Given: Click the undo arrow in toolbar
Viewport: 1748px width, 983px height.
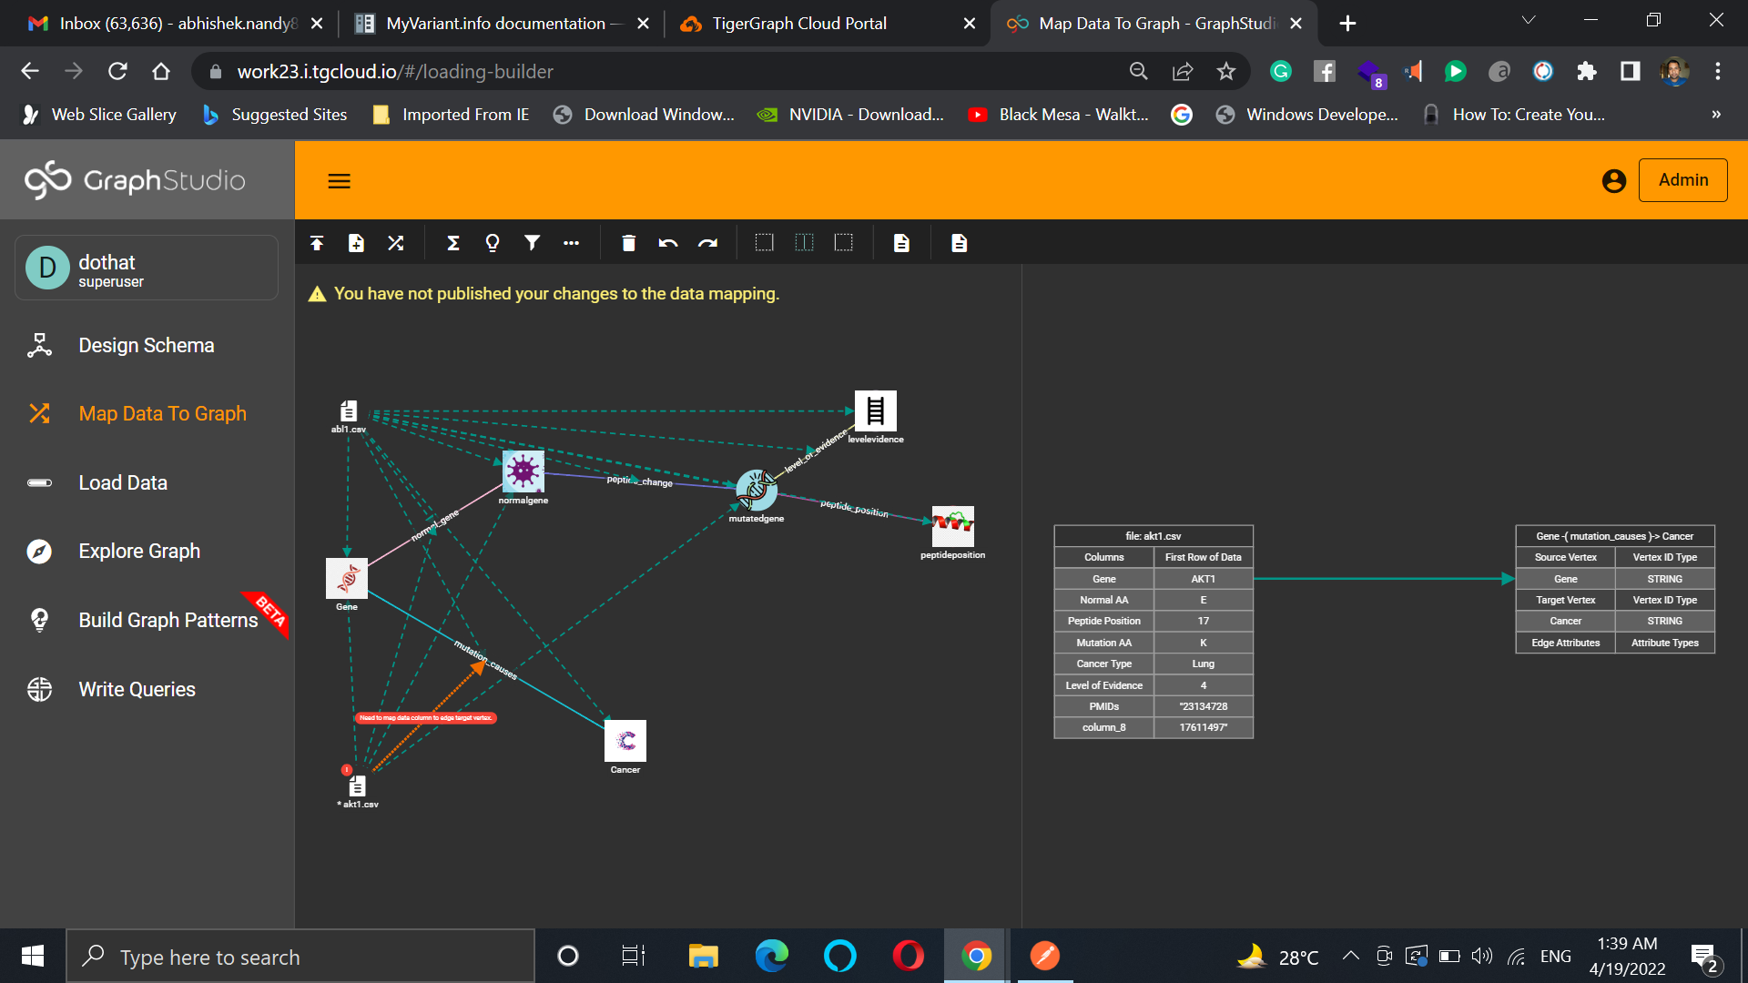Looking at the screenshot, I should click(668, 243).
